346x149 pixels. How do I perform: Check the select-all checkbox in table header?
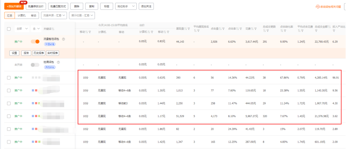pyautogui.click(x=9, y=29)
